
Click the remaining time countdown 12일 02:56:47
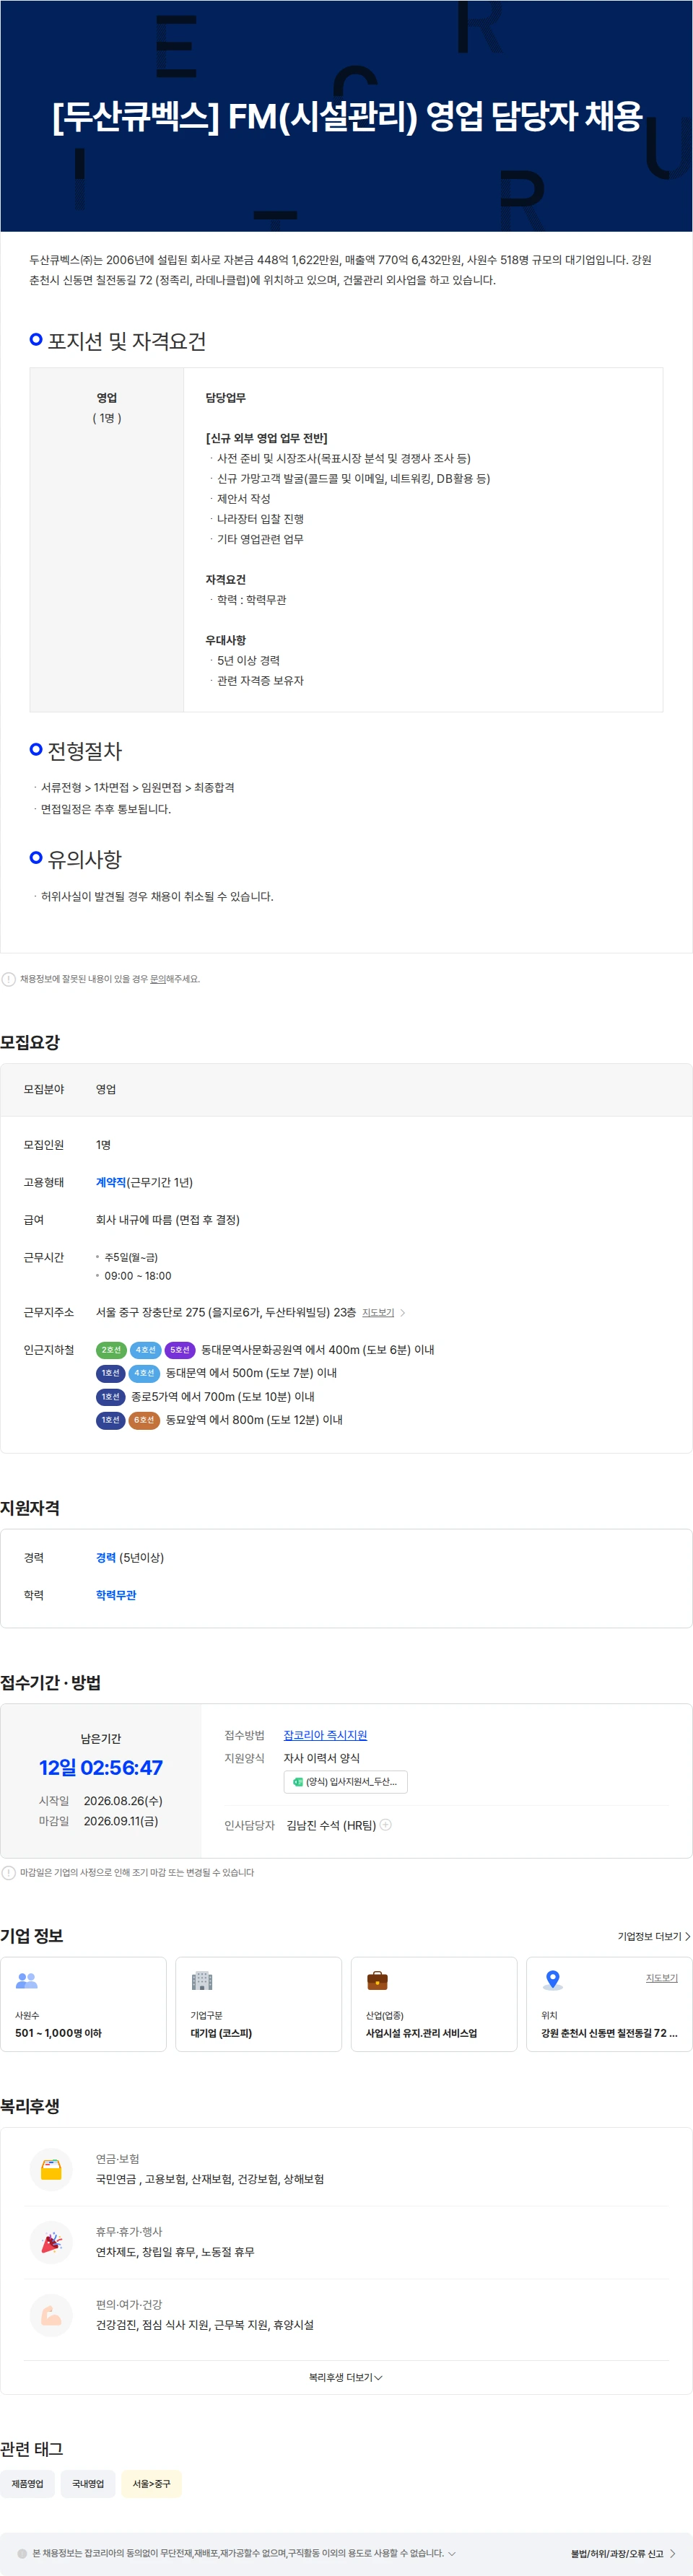click(x=101, y=1767)
